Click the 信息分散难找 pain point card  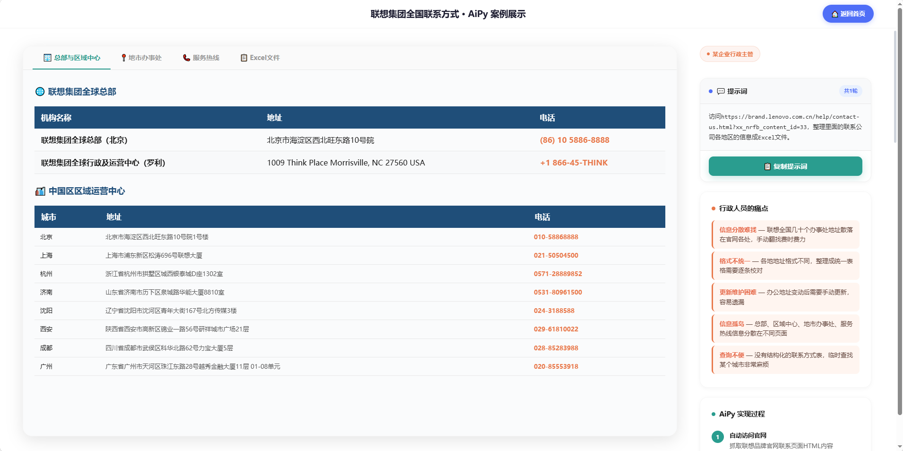click(x=785, y=234)
